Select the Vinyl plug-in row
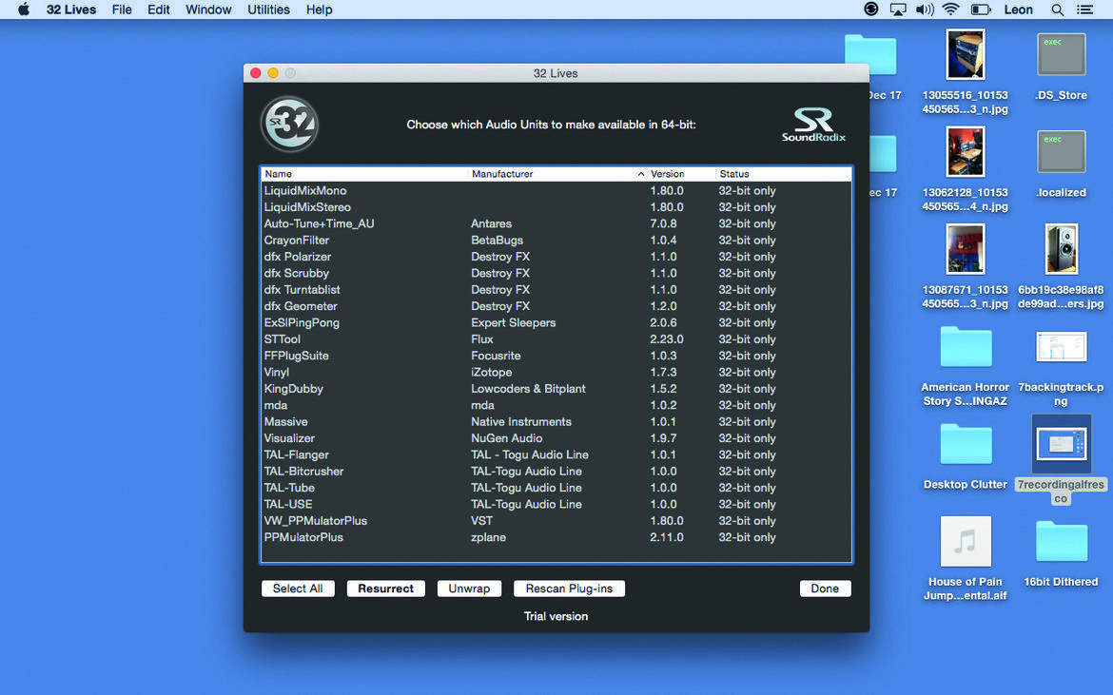 (x=556, y=373)
